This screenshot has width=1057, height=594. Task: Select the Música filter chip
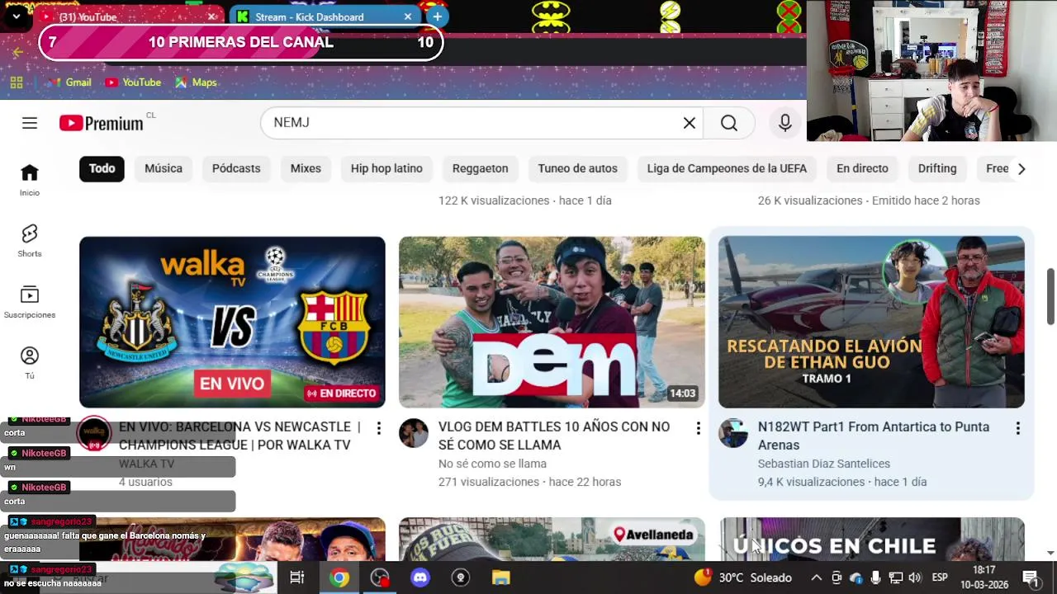point(164,168)
